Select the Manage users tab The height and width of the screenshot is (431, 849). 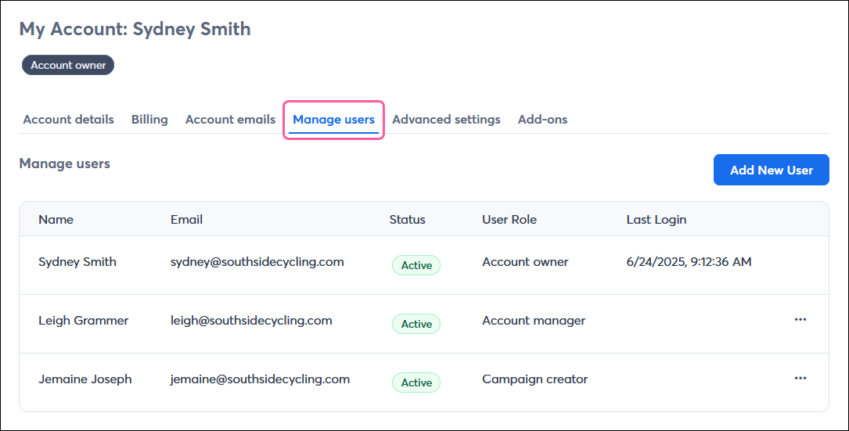333,120
